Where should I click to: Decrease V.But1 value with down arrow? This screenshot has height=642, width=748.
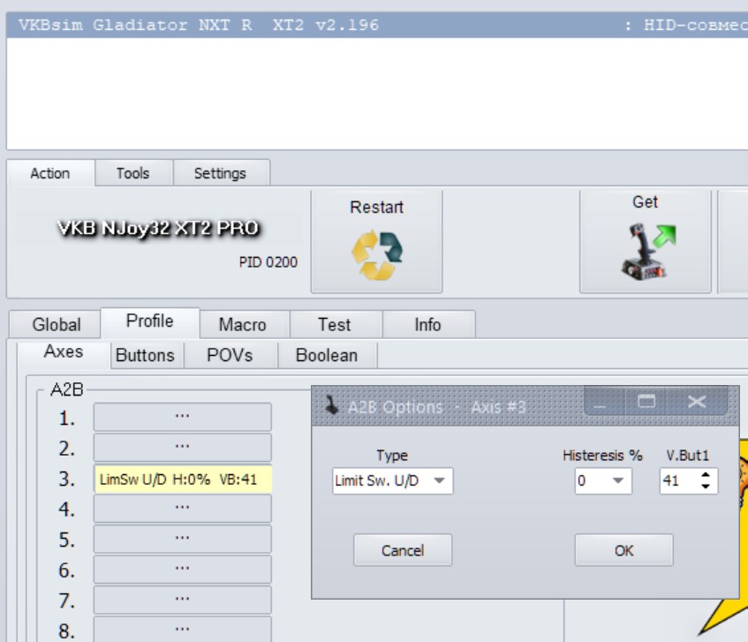pos(706,487)
